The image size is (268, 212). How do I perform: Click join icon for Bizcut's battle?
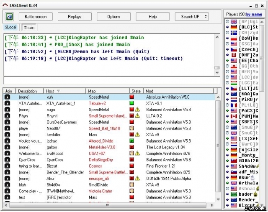(x=8, y=166)
